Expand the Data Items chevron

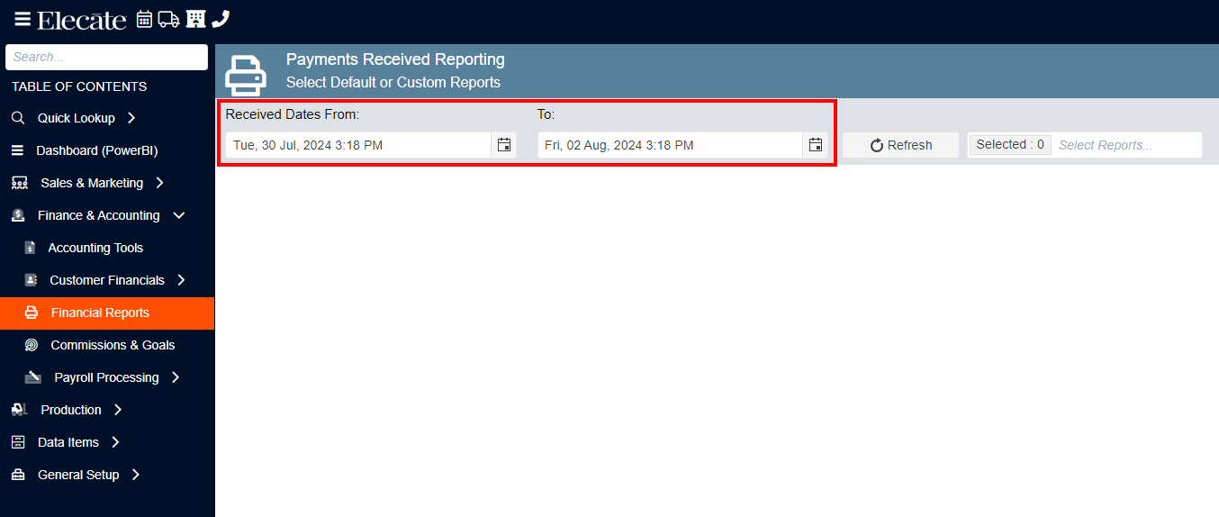(x=115, y=442)
